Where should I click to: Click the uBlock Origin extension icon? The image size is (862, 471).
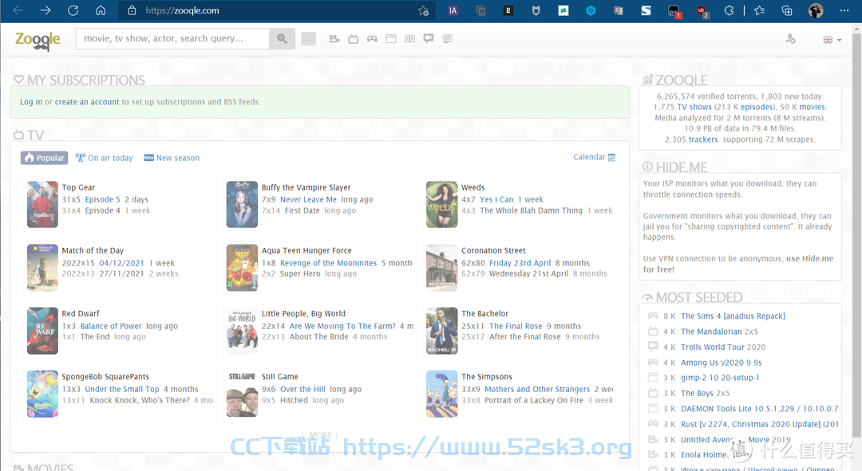point(702,11)
